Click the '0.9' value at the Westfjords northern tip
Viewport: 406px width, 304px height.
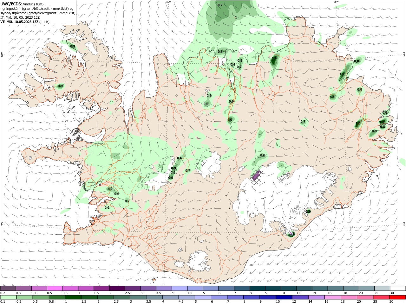[x=73, y=47]
